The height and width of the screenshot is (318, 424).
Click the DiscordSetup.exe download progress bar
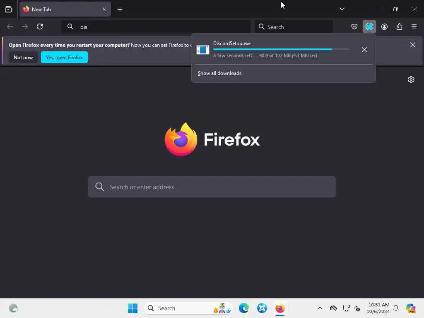[x=281, y=49]
